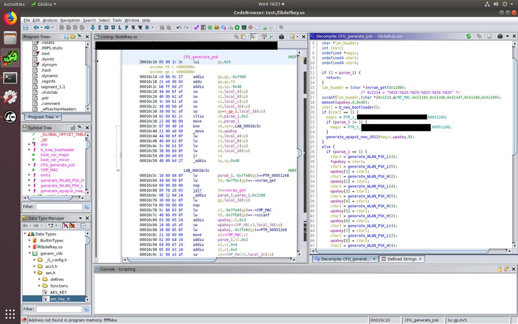Jump to next label (L) icon
The width and height of the screenshot is (518, 324).
click(x=120, y=27)
